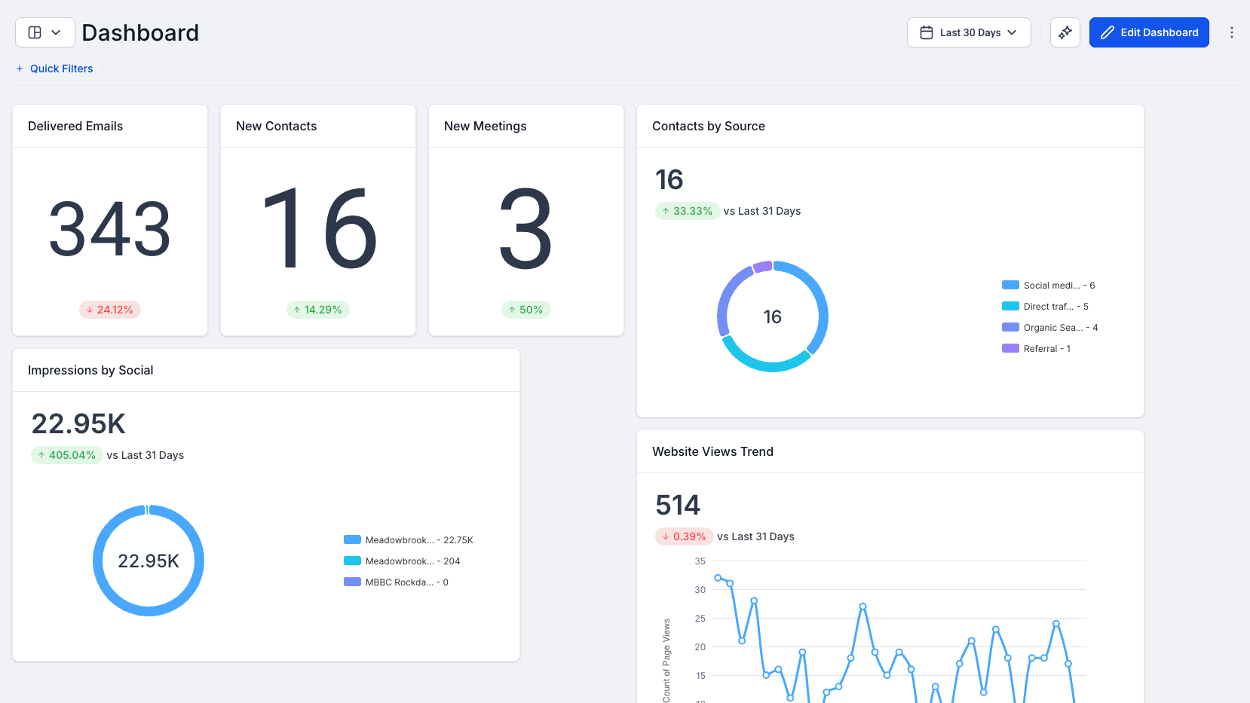Viewport: 1250px width, 703px height.
Task: Click the Edit Dashboard button
Action: coord(1149,32)
